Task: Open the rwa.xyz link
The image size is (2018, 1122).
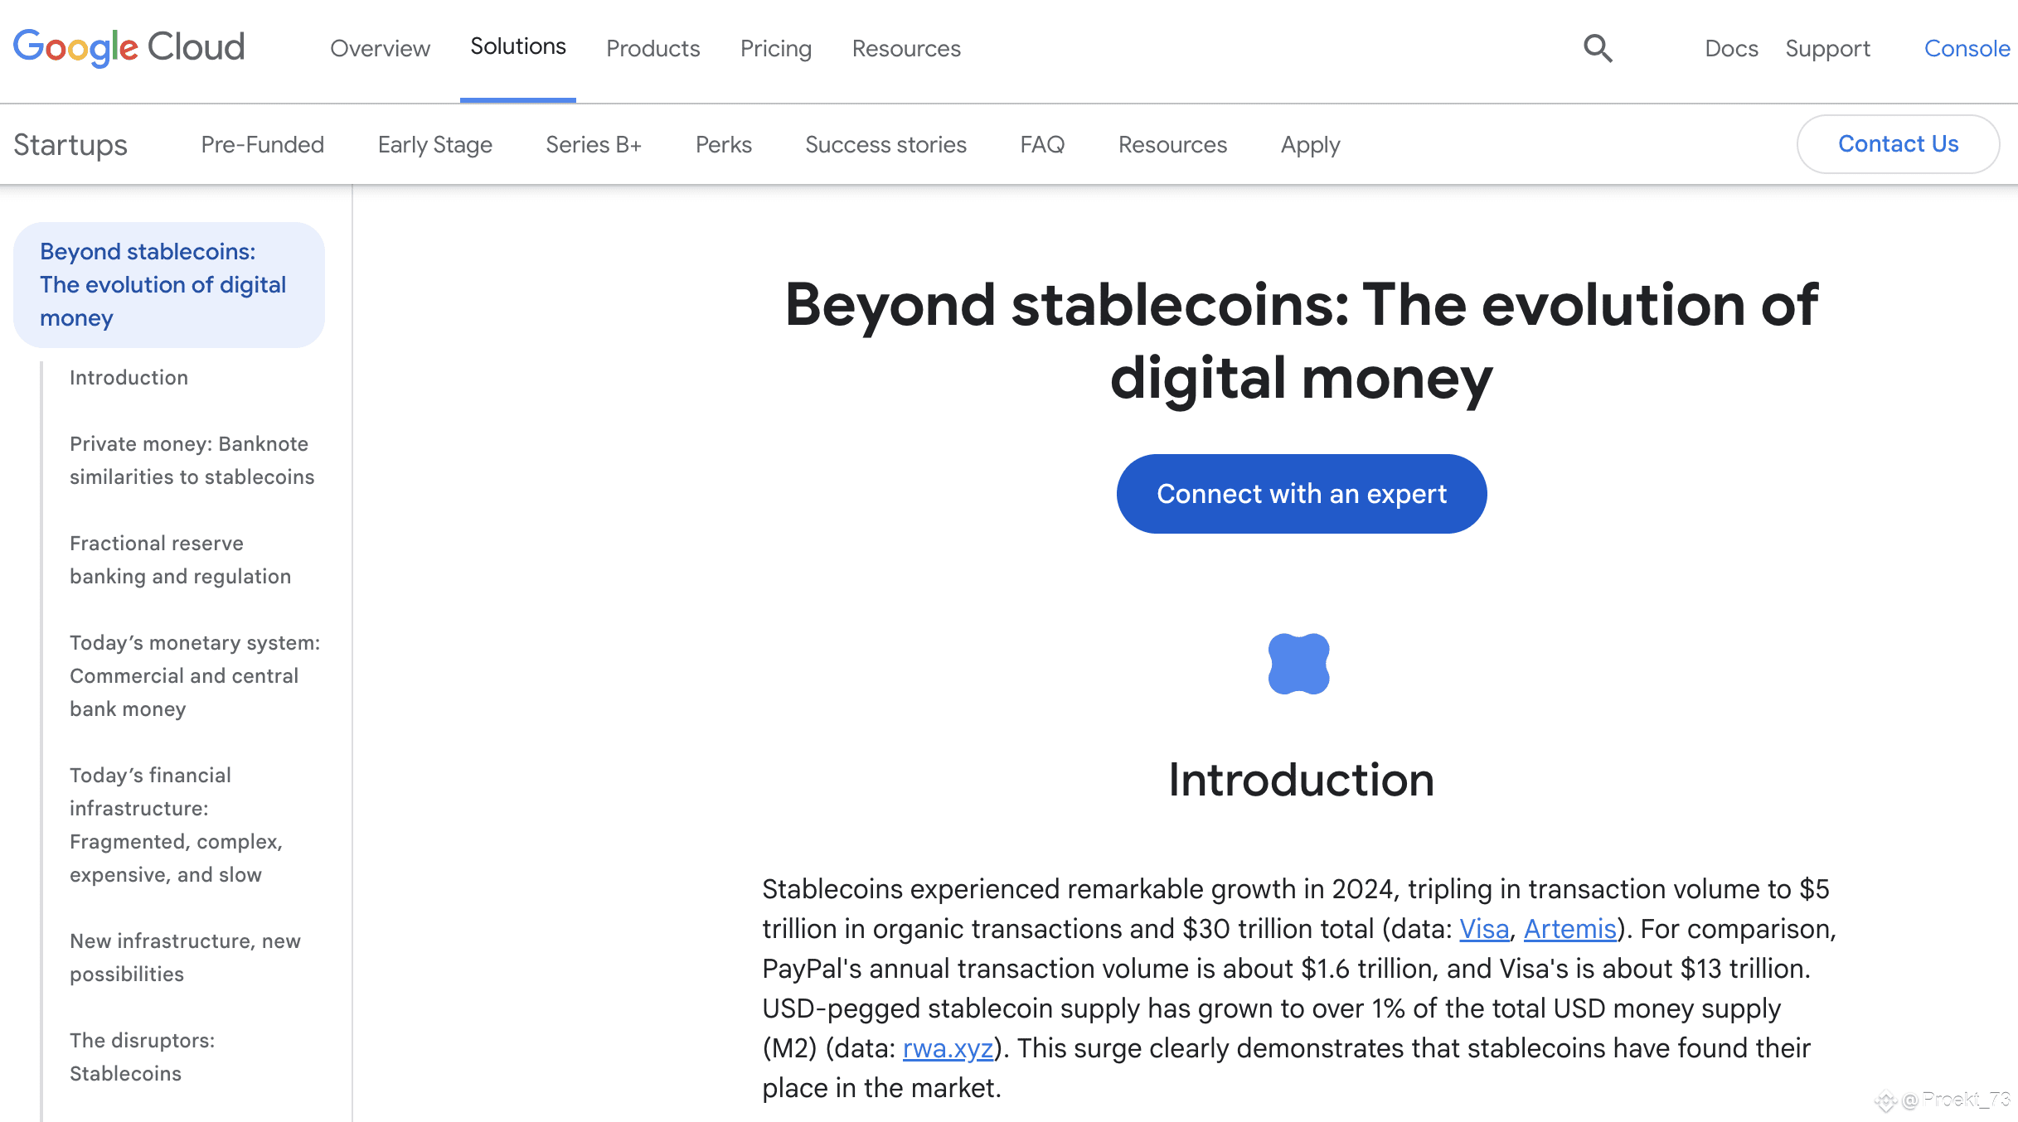Action: (948, 1048)
